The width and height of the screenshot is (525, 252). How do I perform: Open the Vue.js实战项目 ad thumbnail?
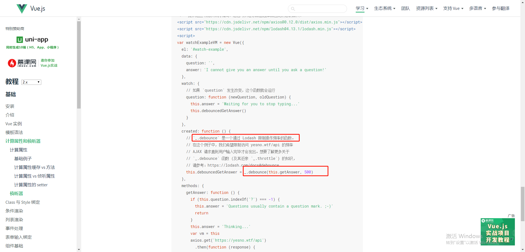[498, 232]
